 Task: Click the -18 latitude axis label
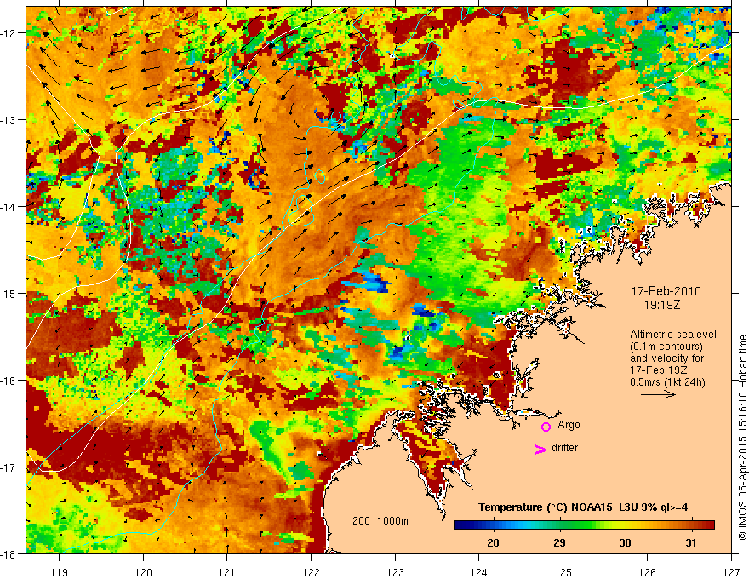tap(9, 553)
